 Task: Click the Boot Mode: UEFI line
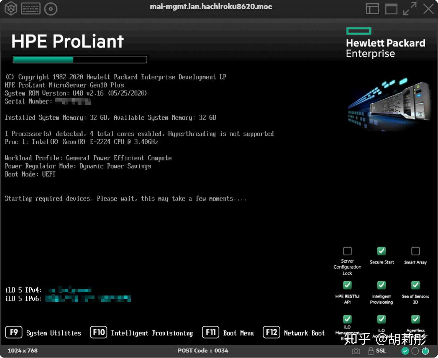point(30,174)
